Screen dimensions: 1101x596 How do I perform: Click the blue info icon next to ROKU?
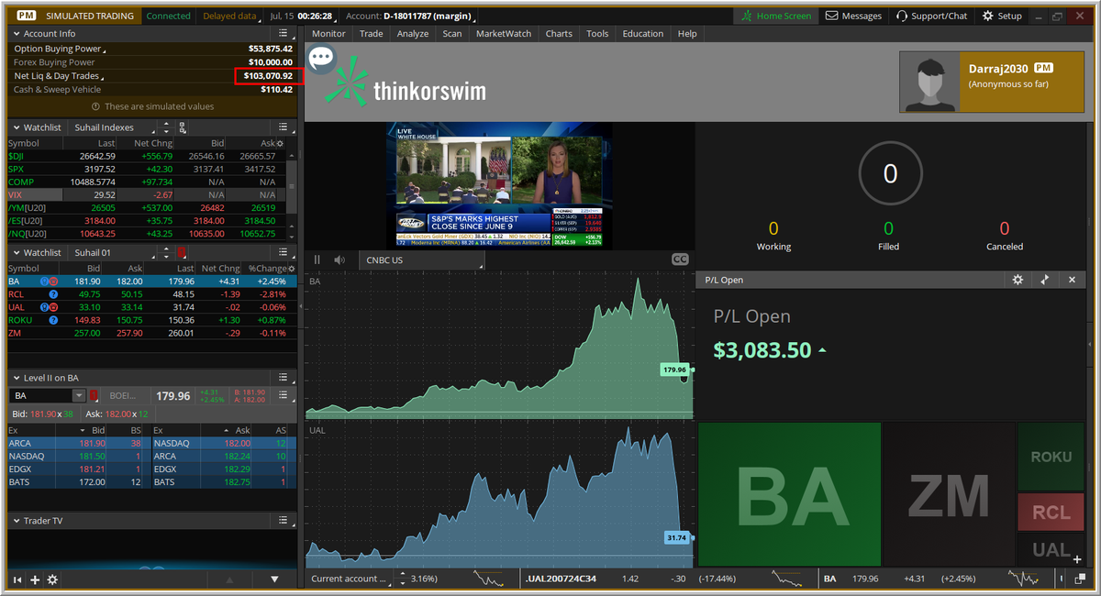pyautogui.click(x=54, y=320)
